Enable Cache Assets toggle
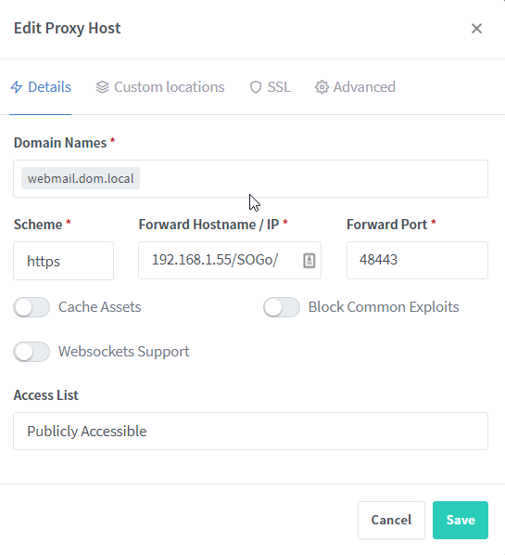 coord(32,307)
